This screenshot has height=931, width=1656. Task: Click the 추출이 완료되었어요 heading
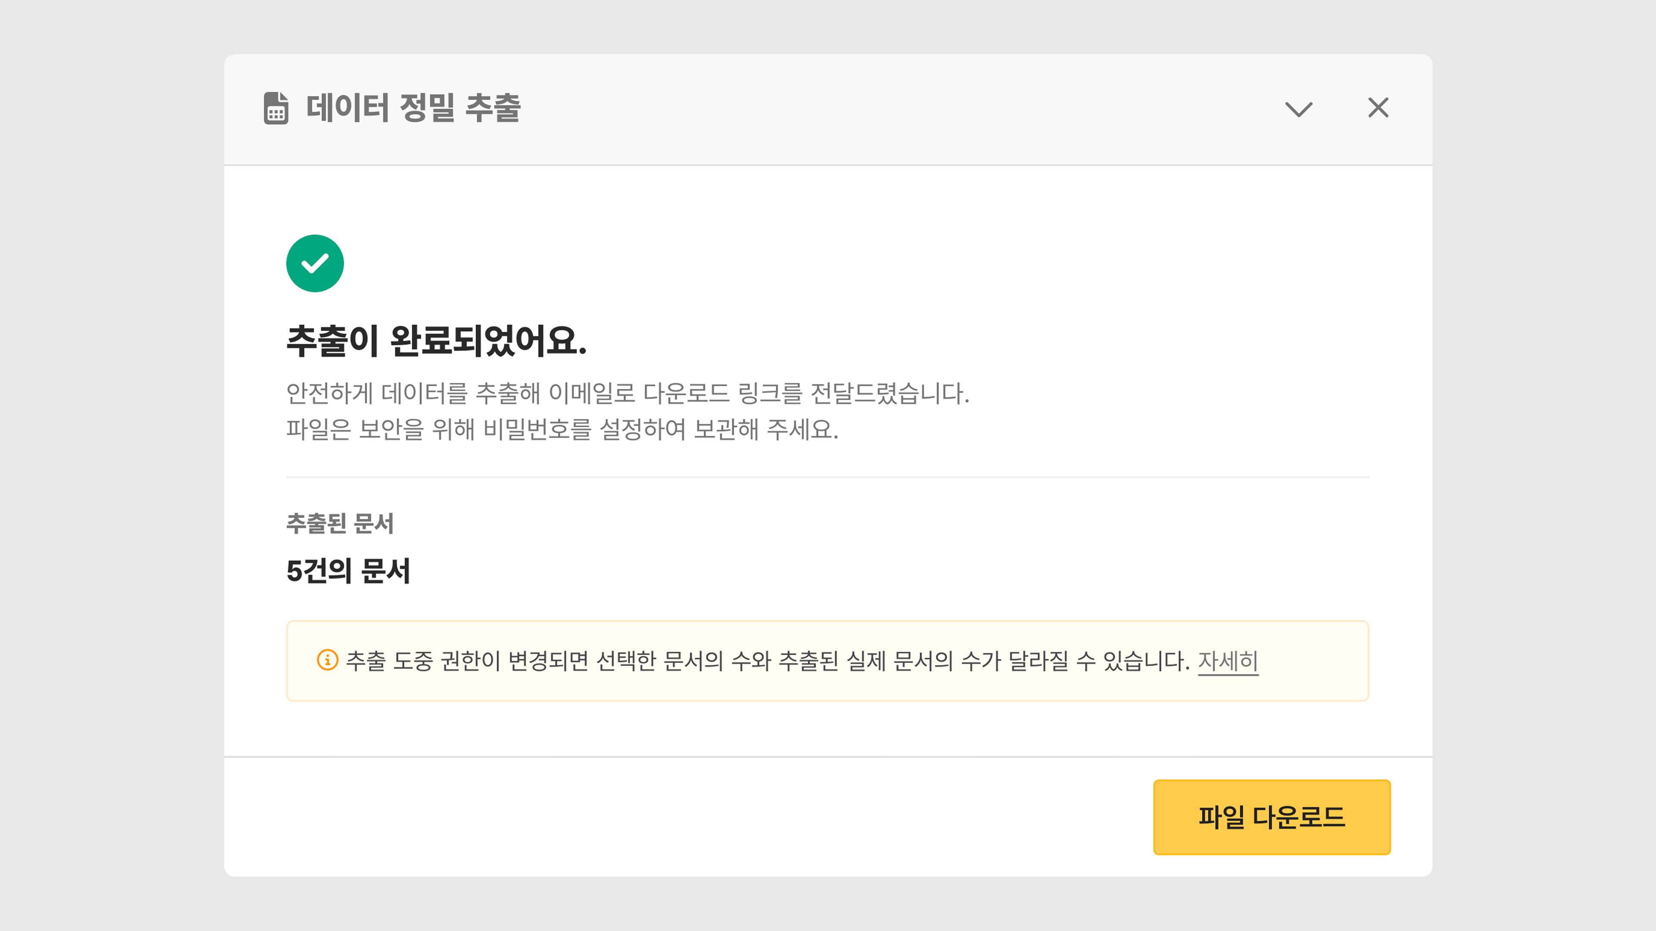pyautogui.click(x=436, y=341)
